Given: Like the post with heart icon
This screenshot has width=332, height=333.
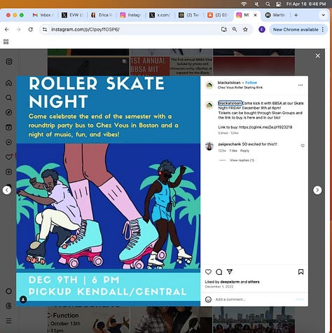Looking at the screenshot, I should tap(208, 272).
